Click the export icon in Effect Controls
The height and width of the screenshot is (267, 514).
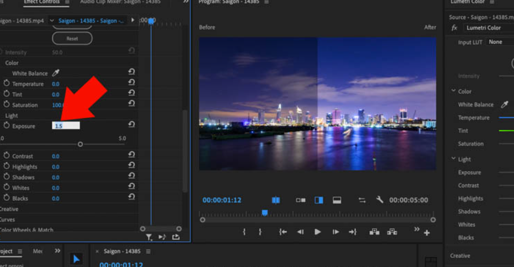click(x=176, y=237)
